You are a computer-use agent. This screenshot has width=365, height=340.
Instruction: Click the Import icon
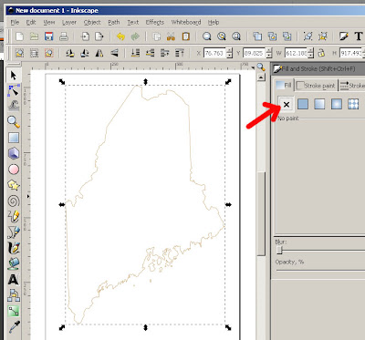85,36
